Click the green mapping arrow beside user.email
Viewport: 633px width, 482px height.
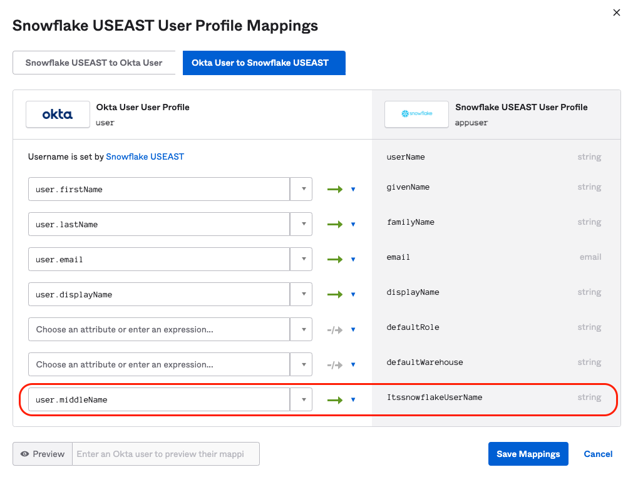(x=336, y=259)
